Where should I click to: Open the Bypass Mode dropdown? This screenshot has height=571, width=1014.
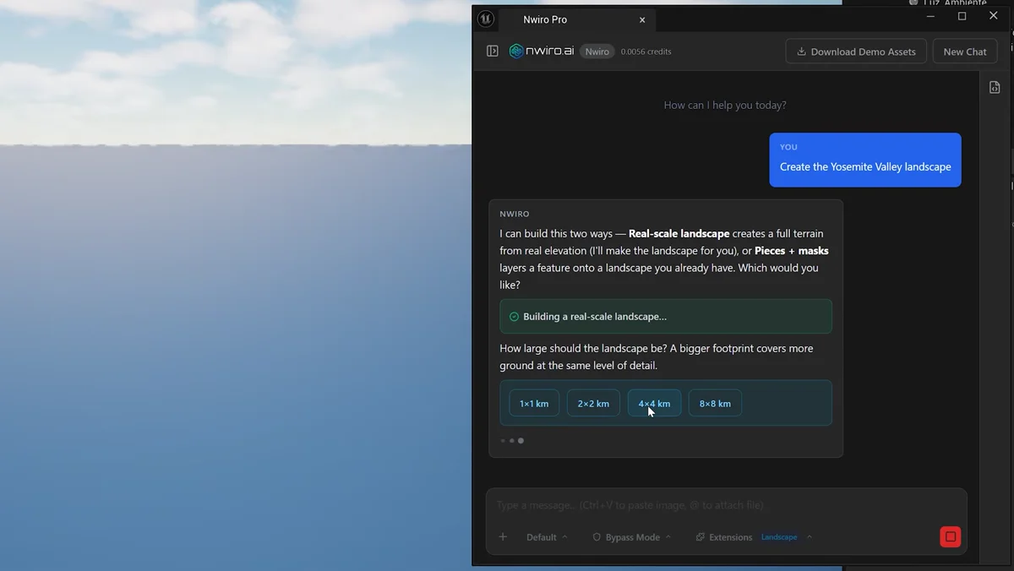point(632,537)
